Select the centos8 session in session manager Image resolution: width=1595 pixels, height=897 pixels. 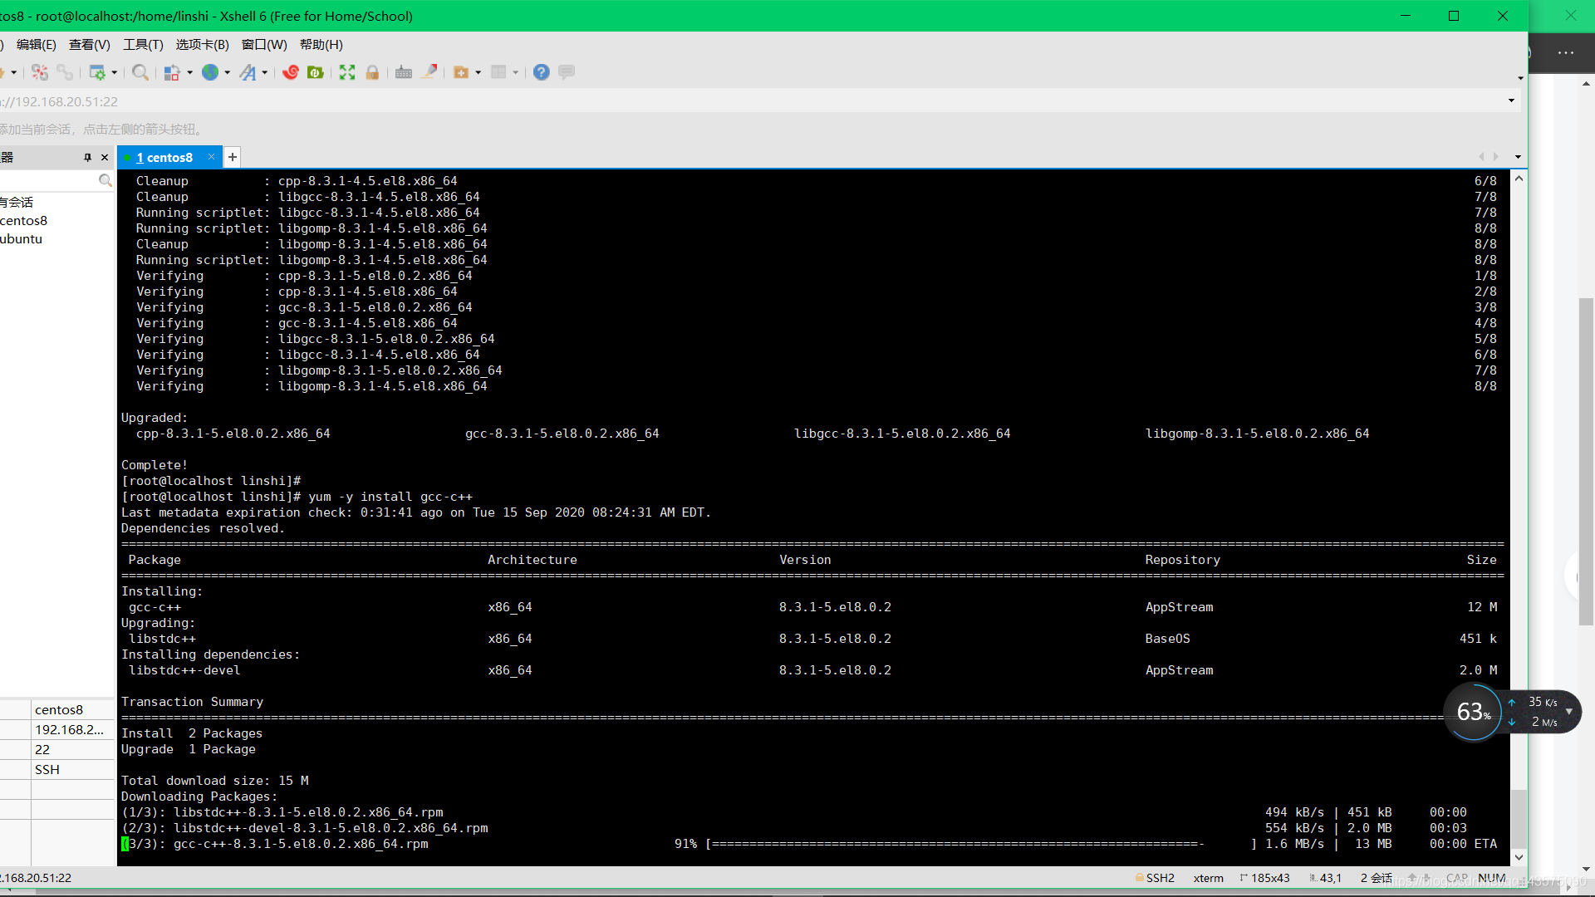coord(24,220)
